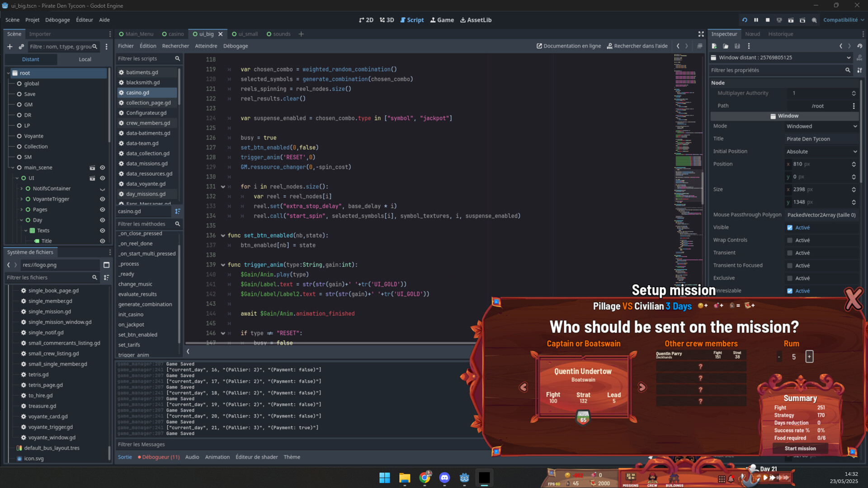The image size is (868, 488).
Task: Collapse the trigger_anim function fold arrow
Action: 223,265
